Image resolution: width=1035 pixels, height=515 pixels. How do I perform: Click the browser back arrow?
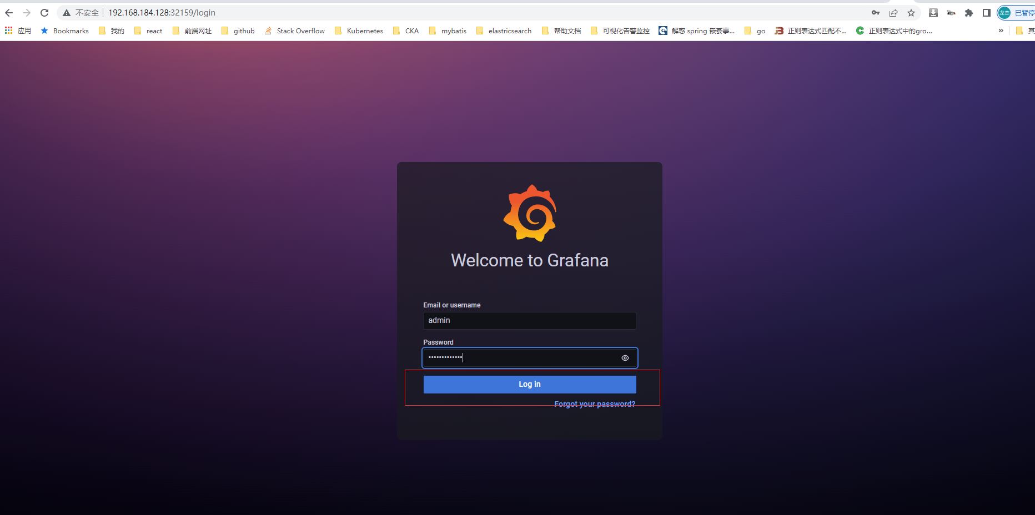point(9,13)
